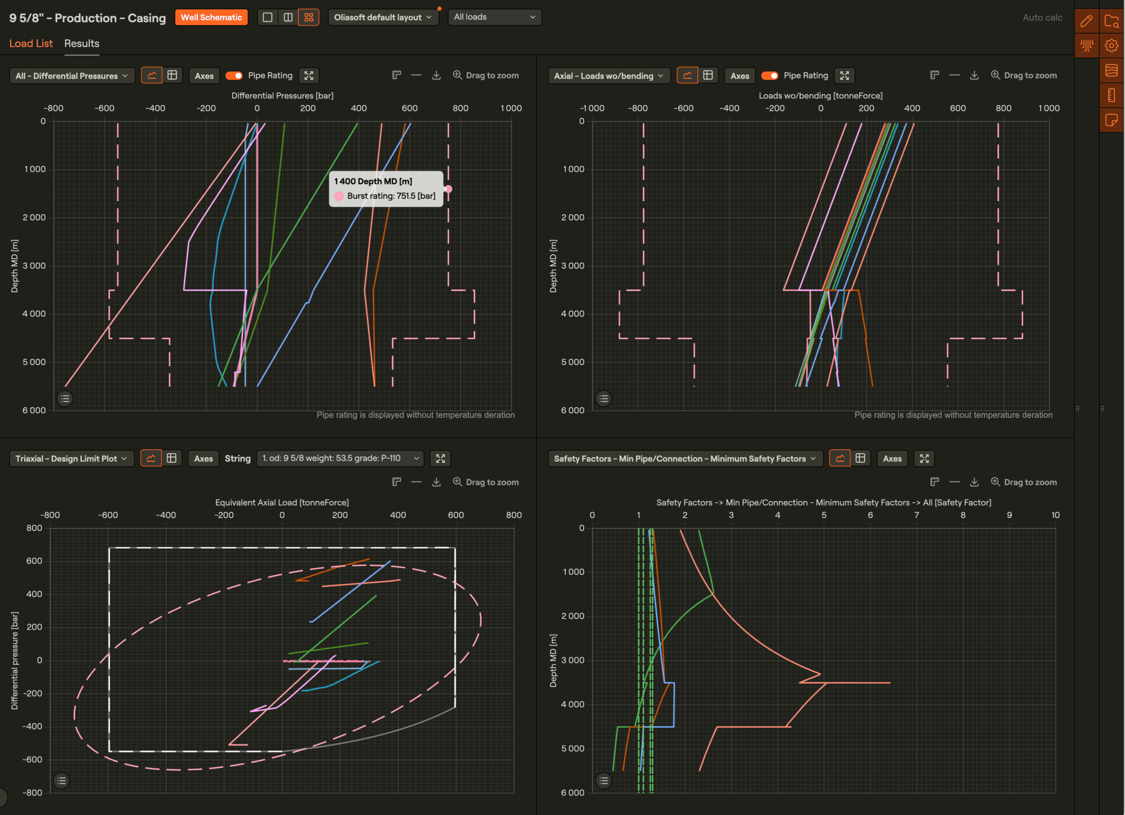Open the String selection dropdown
This screenshot has width=1125, height=815.
[x=340, y=458]
